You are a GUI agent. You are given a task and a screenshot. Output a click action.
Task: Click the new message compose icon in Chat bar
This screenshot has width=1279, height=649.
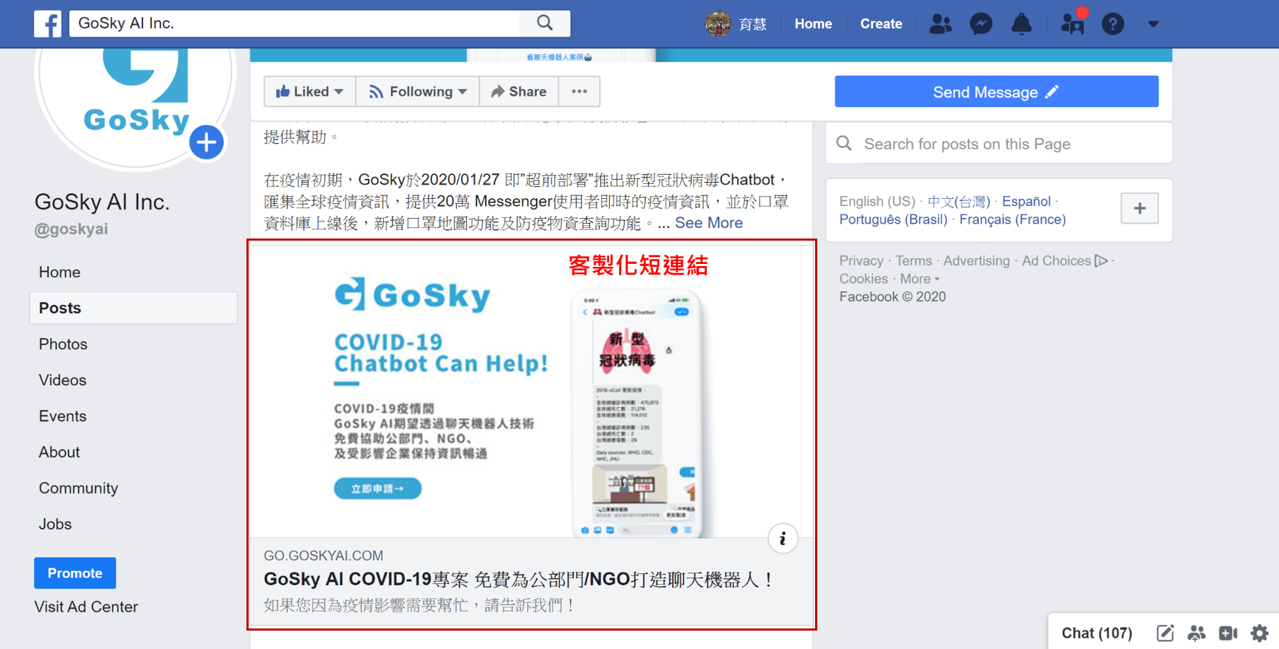pyautogui.click(x=1165, y=633)
